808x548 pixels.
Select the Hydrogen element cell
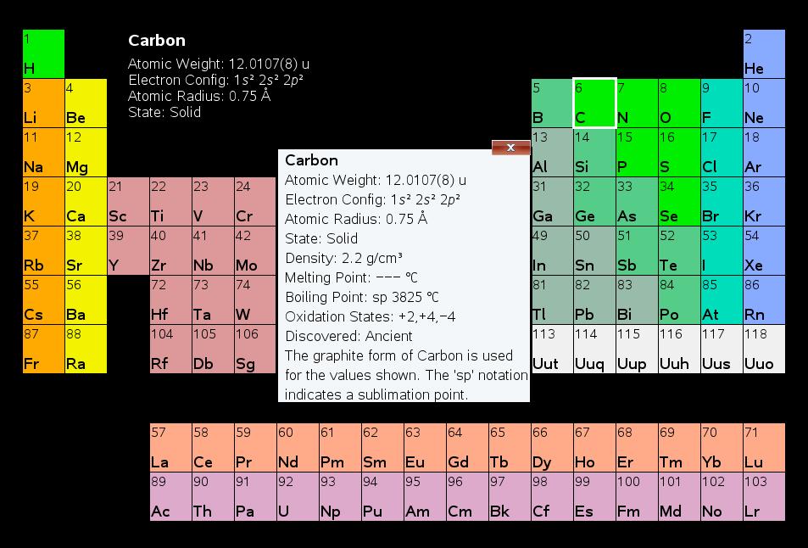43,54
